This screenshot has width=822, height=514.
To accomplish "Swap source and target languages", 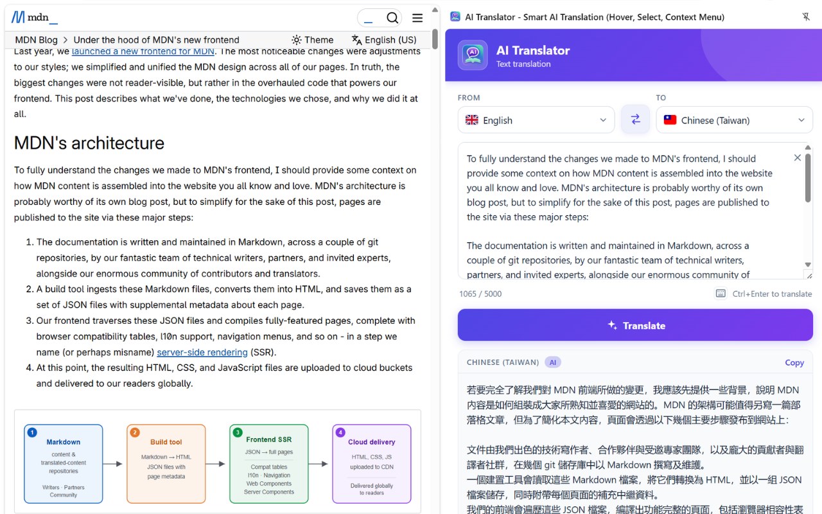I will 635,120.
